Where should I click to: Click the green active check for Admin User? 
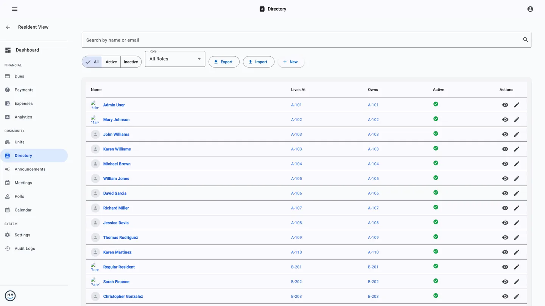[436, 104]
